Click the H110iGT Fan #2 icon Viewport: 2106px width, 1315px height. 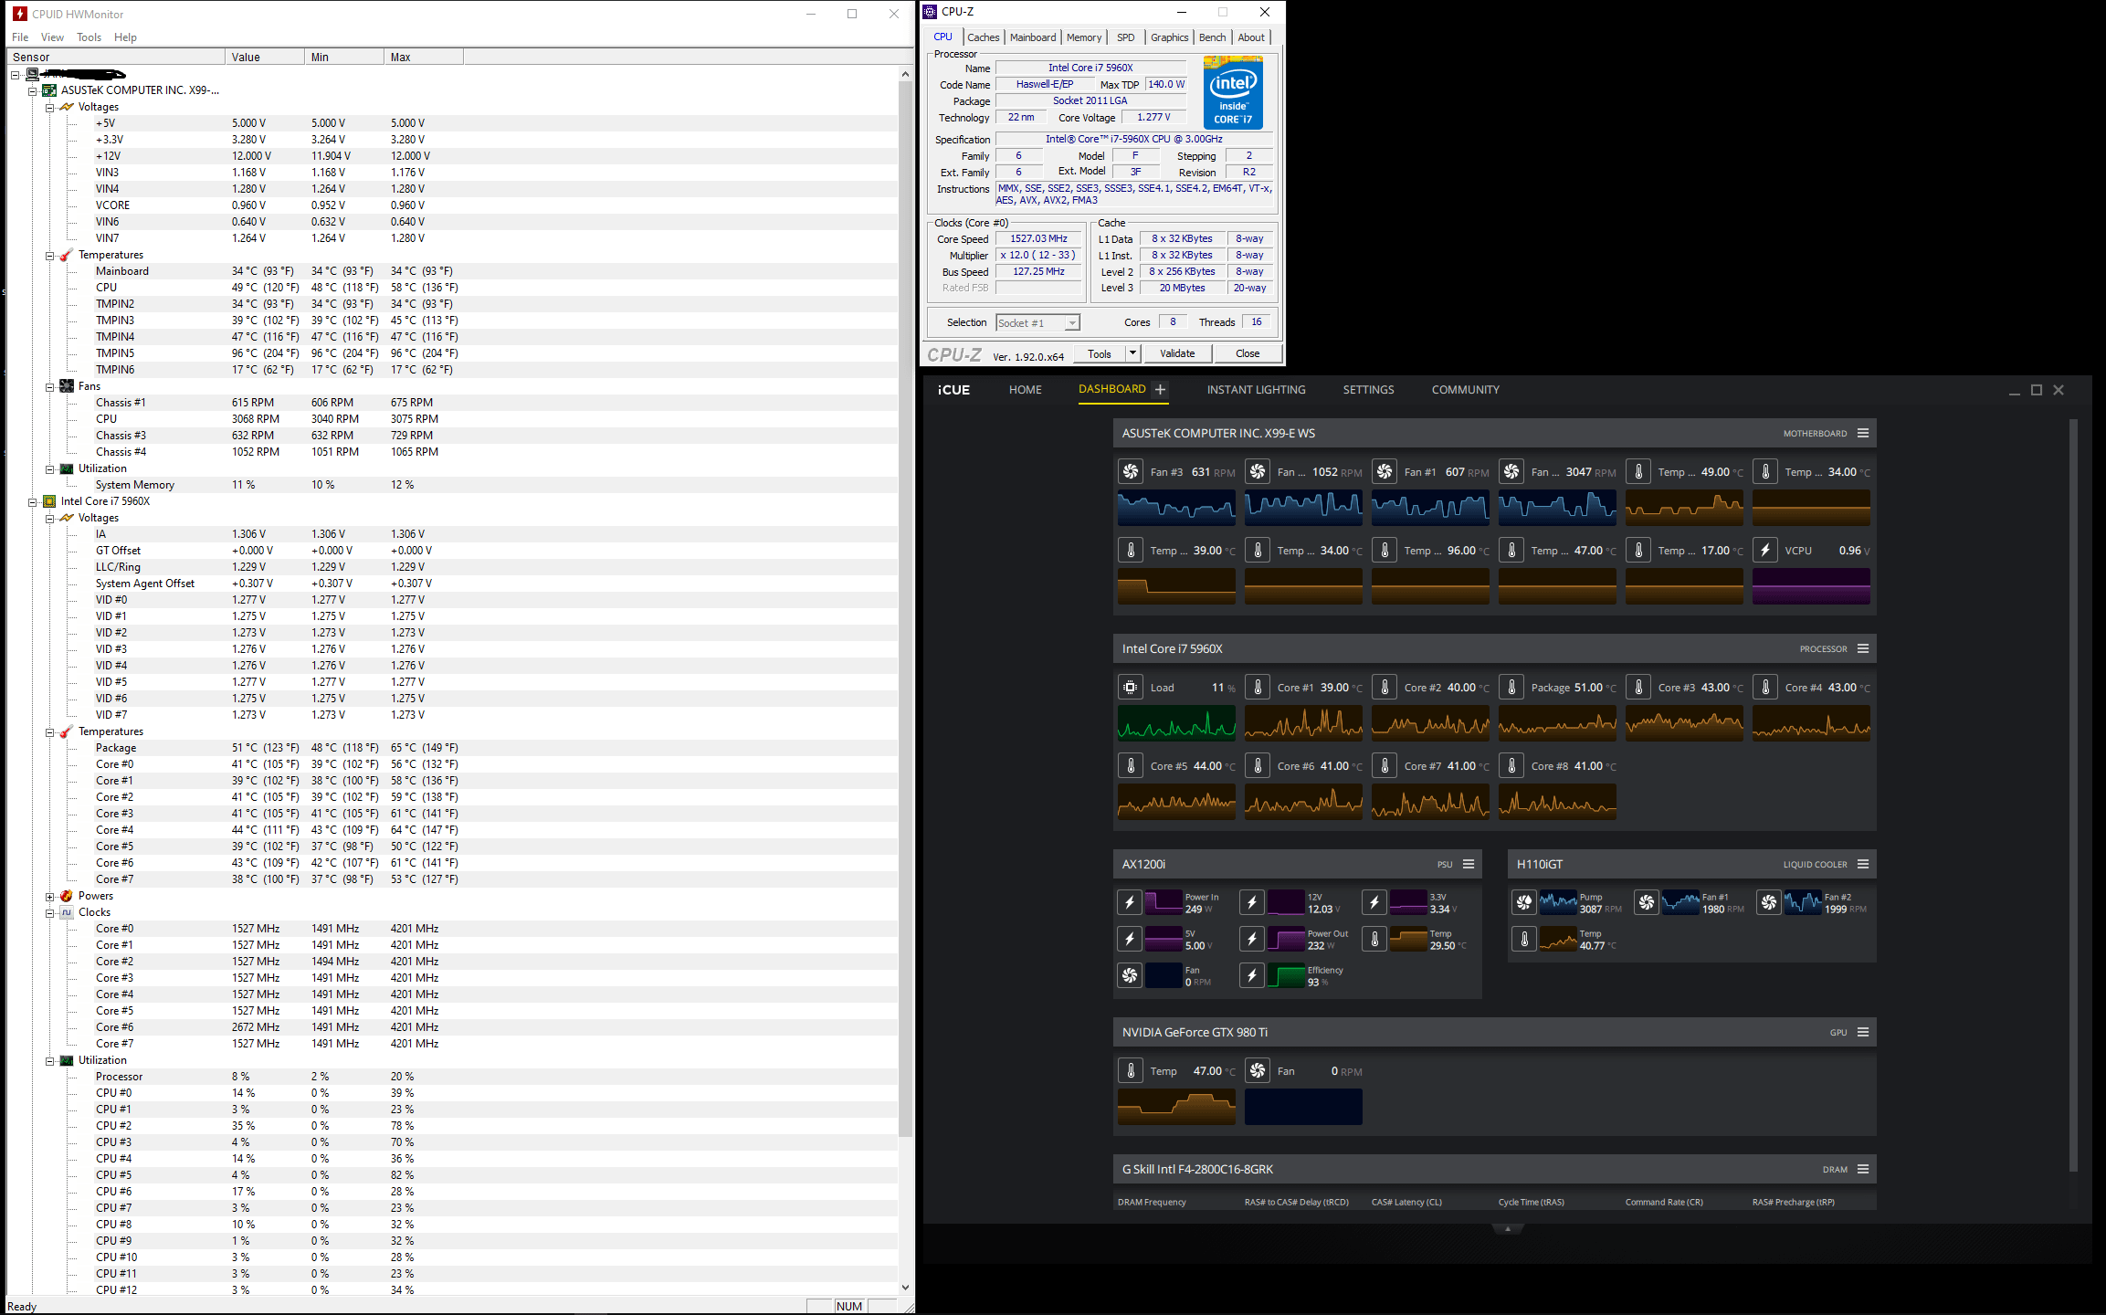[1769, 903]
